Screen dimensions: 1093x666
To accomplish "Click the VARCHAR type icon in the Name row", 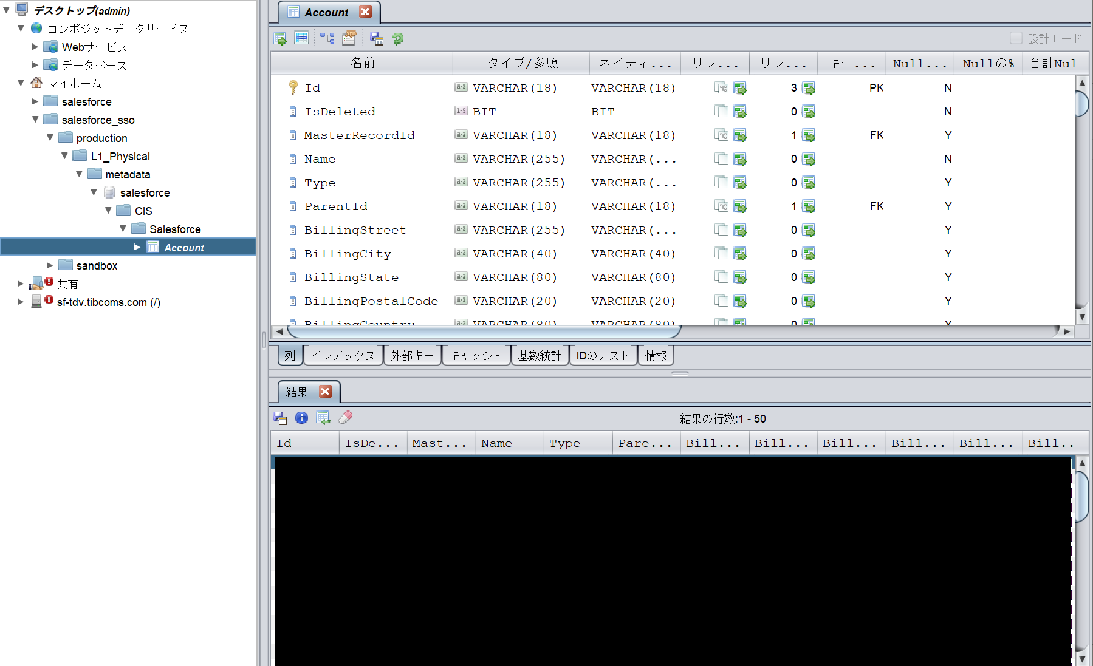I will coord(462,158).
